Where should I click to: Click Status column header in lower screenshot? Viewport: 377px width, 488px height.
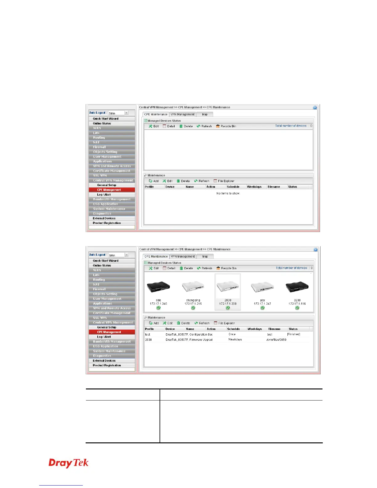coord(299,329)
